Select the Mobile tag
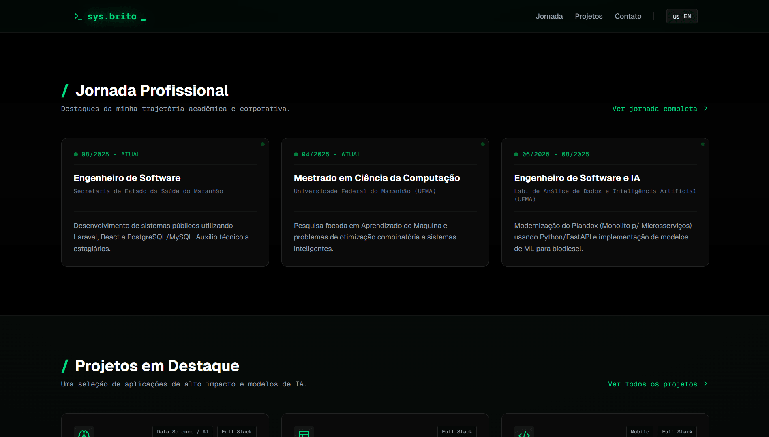The width and height of the screenshot is (769, 437). point(640,432)
